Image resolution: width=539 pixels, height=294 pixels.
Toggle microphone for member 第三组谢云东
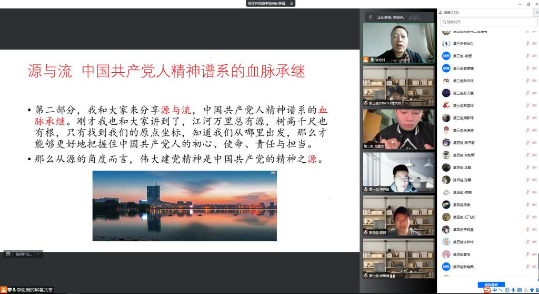pyautogui.click(x=527, y=44)
